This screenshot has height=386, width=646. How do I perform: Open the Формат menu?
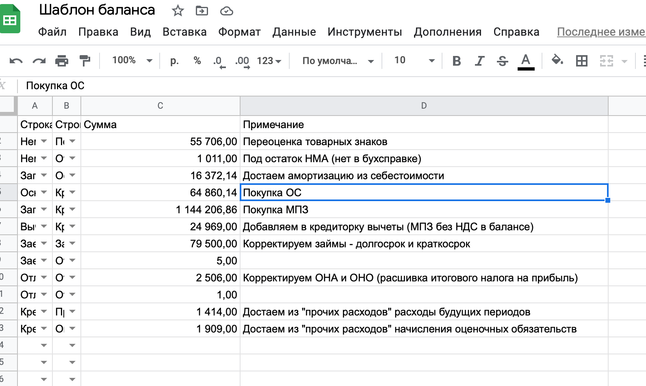[239, 32]
